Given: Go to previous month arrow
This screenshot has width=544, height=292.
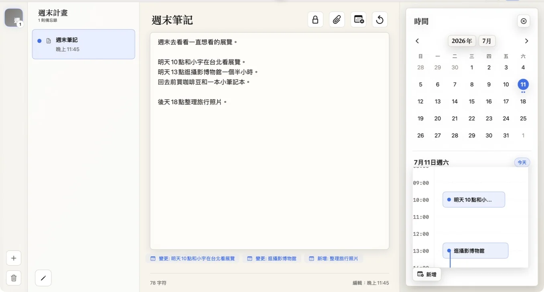Looking at the screenshot, I should pos(417,41).
